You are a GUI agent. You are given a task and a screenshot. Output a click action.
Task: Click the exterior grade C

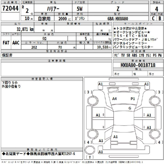pos(153,19)
